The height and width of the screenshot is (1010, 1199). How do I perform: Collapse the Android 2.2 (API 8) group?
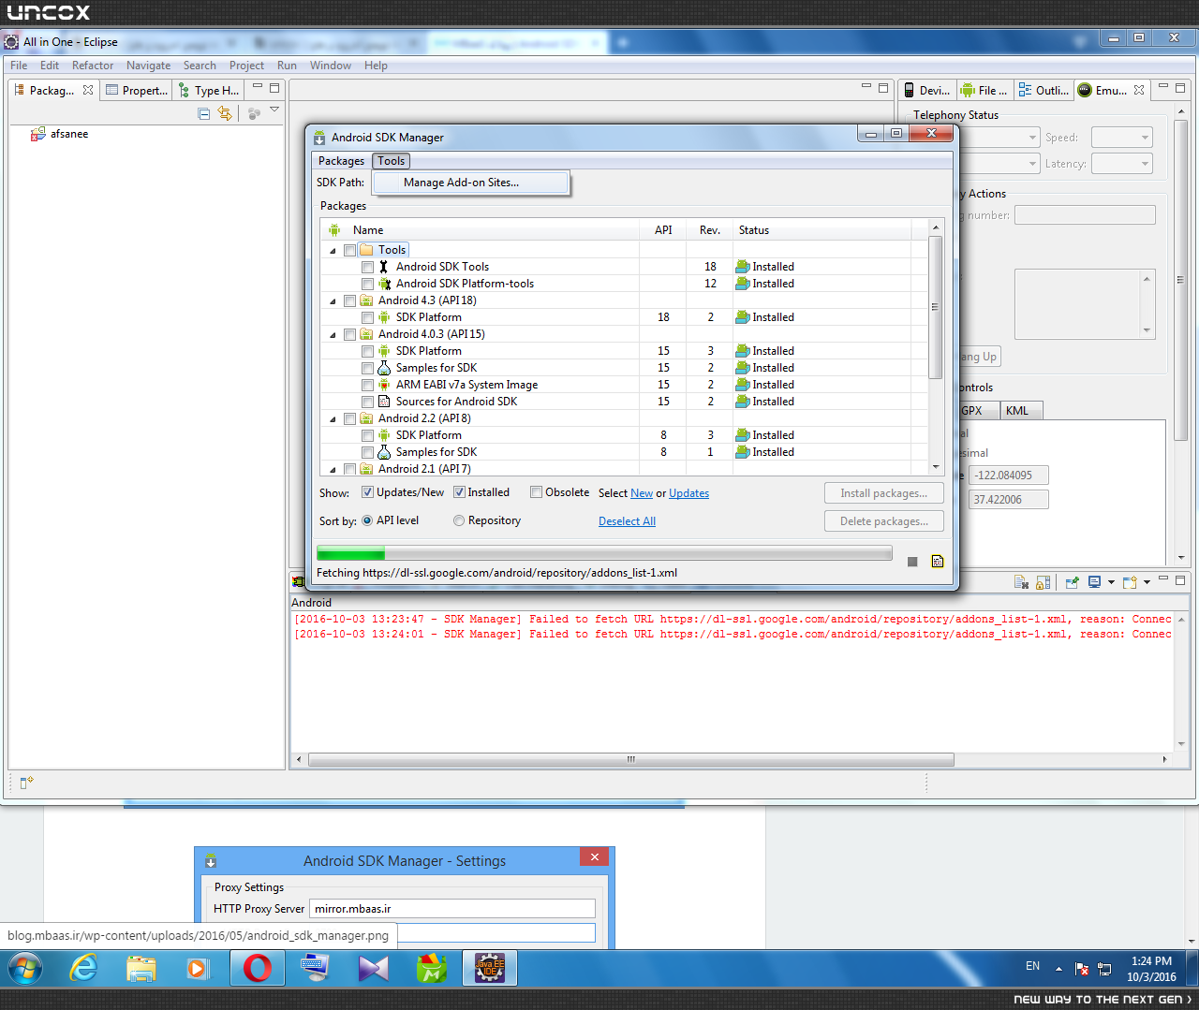pos(333,419)
